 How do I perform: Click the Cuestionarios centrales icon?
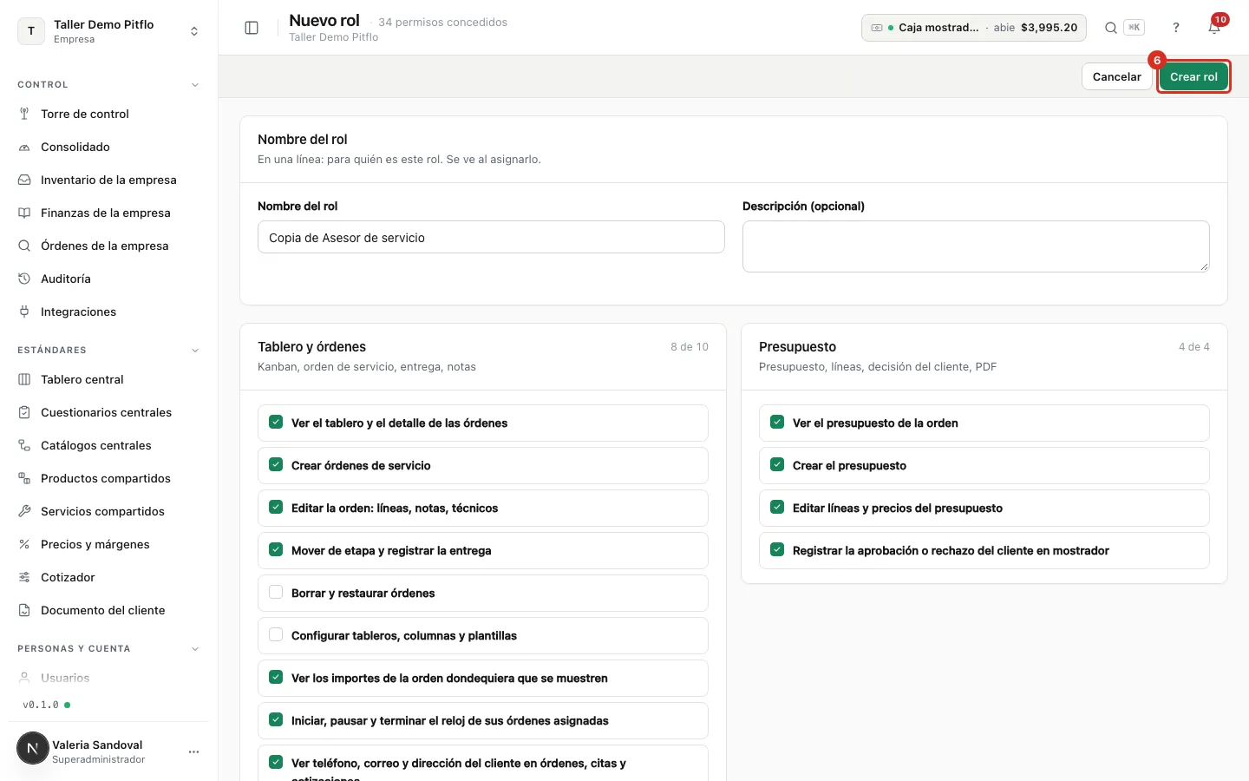pyautogui.click(x=24, y=412)
